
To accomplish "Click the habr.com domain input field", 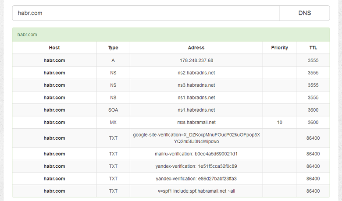I will click(146, 13).
